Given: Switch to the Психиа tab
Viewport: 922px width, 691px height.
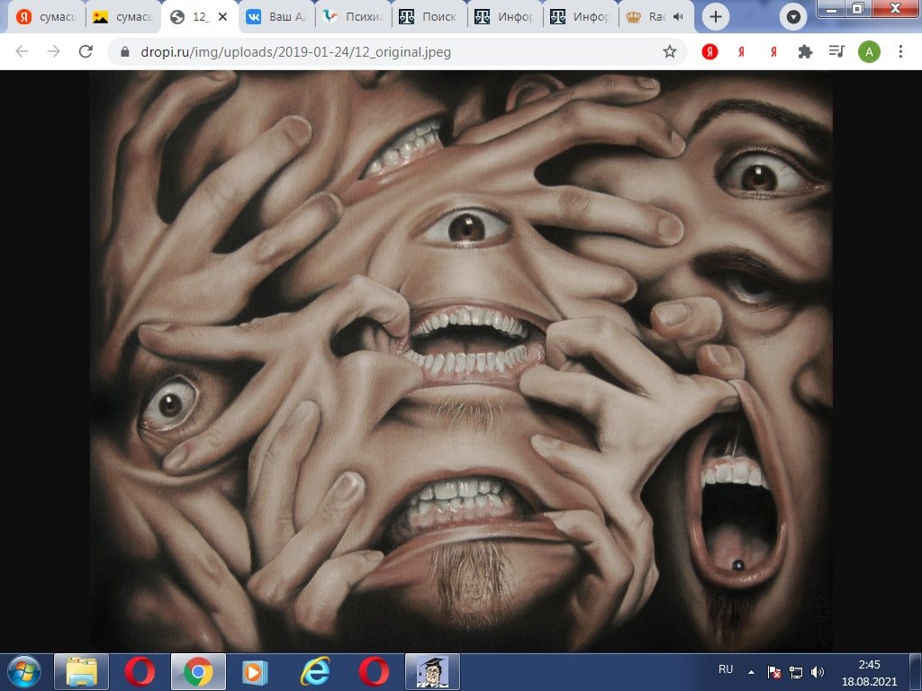Looking at the screenshot, I should click(x=353, y=17).
